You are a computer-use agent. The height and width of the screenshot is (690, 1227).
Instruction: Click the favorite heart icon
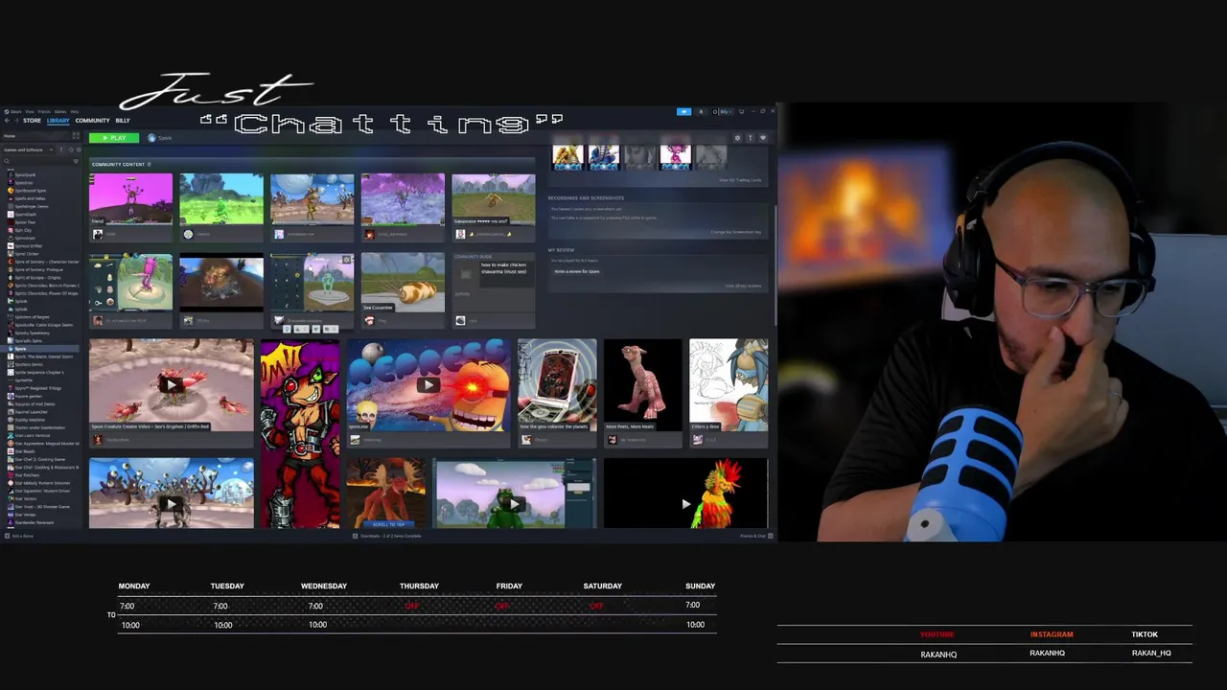763,138
